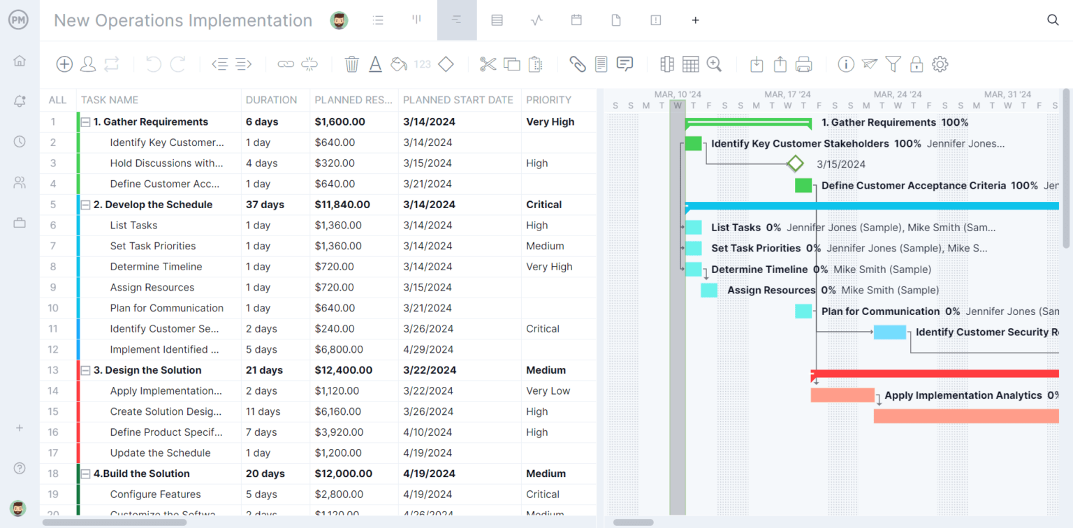
Task: Link task dependencies with the chain icon
Action: coord(286,64)
